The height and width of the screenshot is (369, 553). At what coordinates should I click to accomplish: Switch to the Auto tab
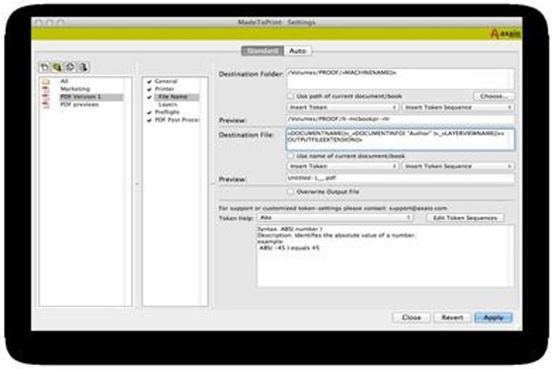pyautogui.click(x=297, y=51)
